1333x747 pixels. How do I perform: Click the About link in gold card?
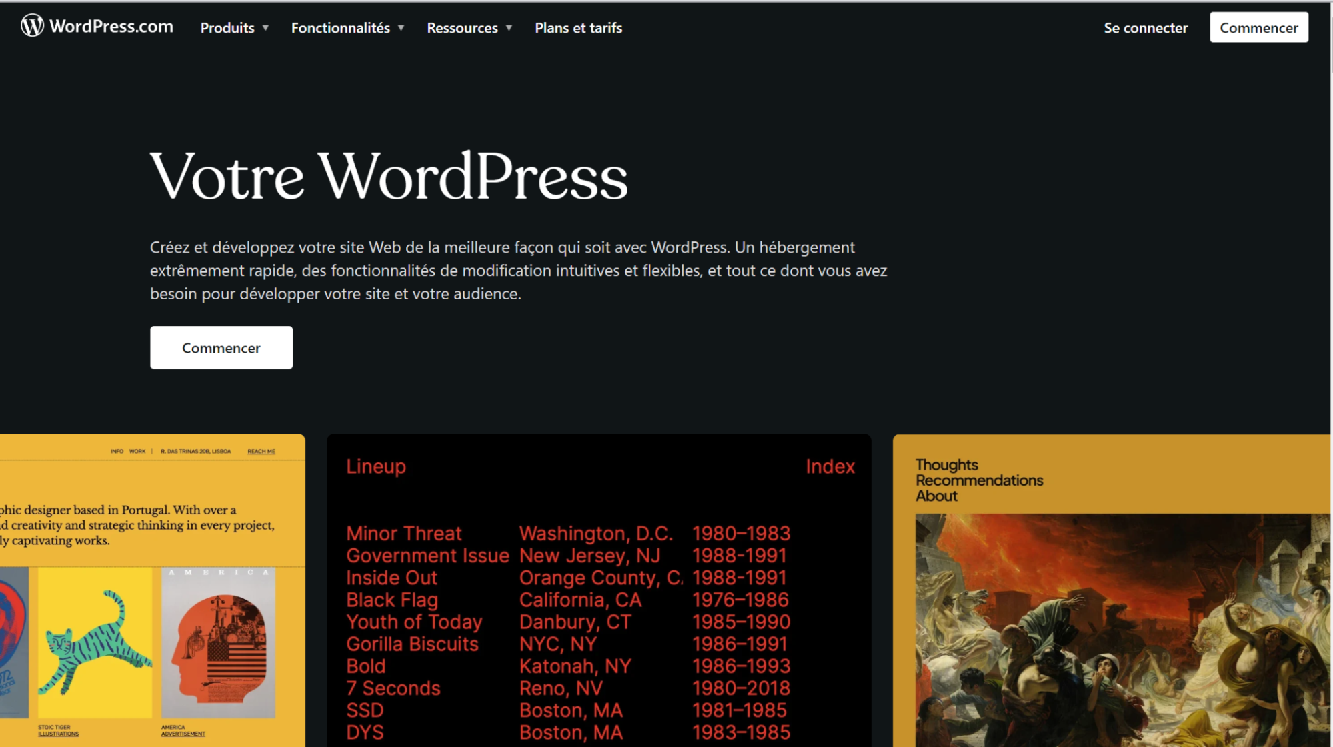point(936,495)
